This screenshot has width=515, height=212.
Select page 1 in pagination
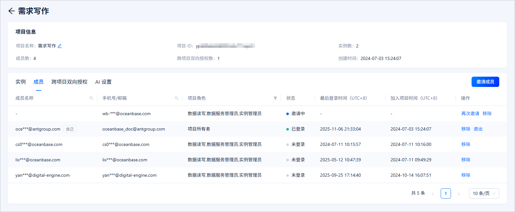click(446, 193)
